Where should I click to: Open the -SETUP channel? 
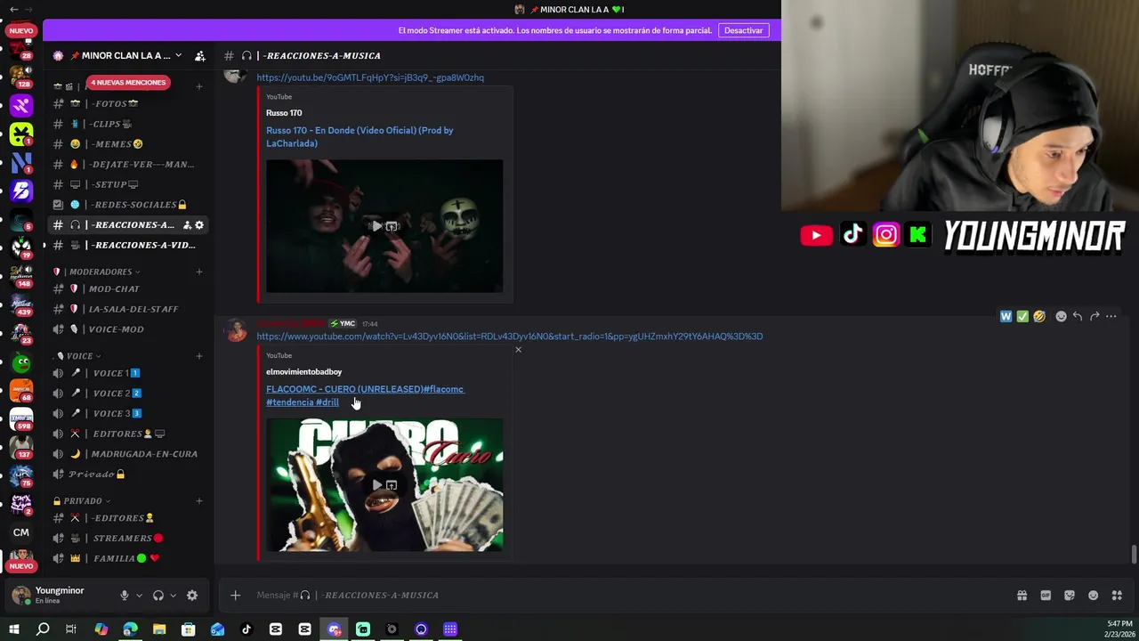coord(127,184)
